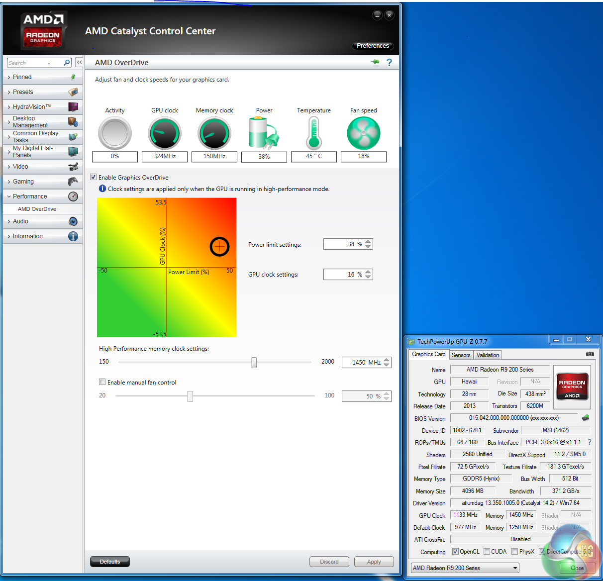Check Enable manual fan control
Image resolution: width=603 pixels, height=581 pixels.
click(102, 382)
